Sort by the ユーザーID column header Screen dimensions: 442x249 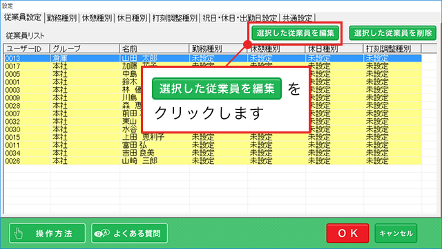point(27,48)
